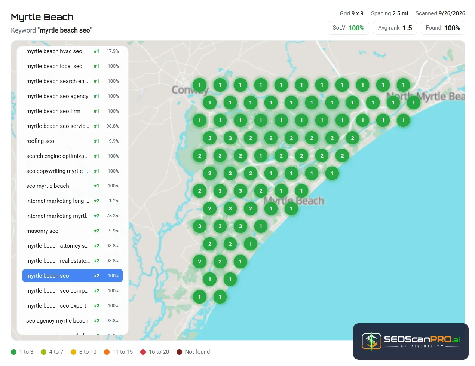The width and height of the screenshot is (475, 366).
Task: Select the 'myrtle beach local seo' keyword row
Action: coord(73,66)
